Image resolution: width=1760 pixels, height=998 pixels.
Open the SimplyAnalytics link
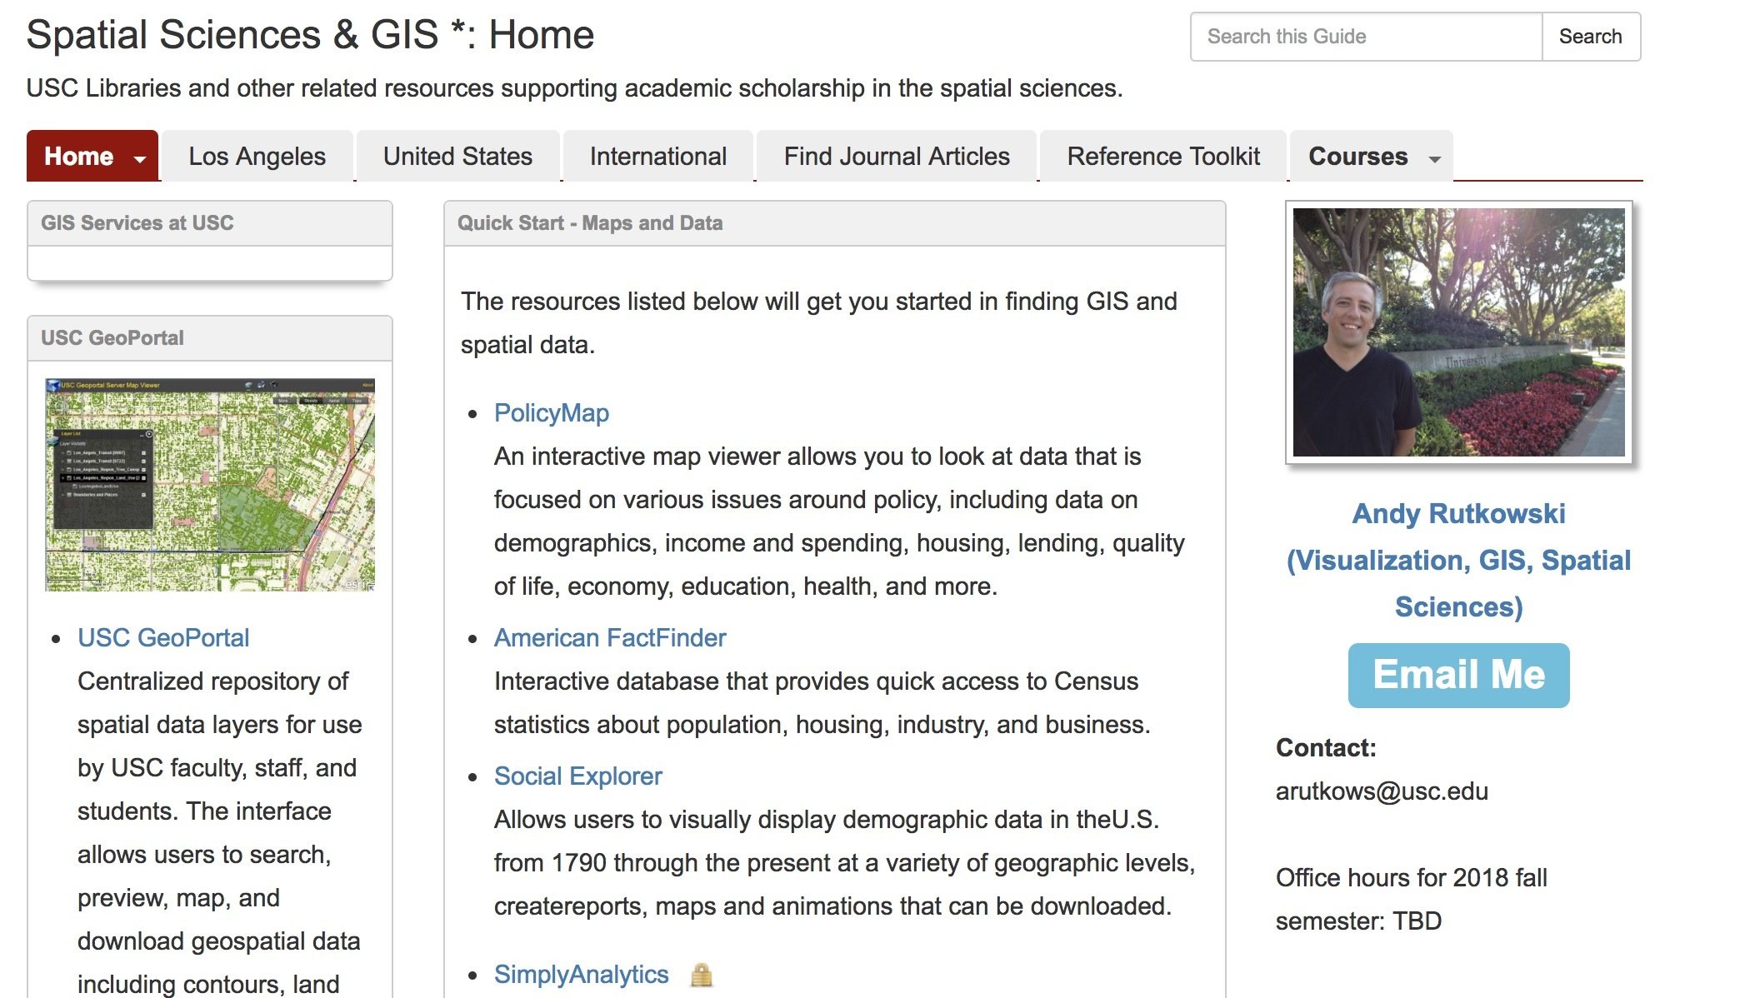pyautogui.click(x=581, y=975)
